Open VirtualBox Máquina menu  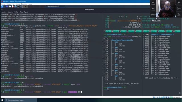click(9, 4)
